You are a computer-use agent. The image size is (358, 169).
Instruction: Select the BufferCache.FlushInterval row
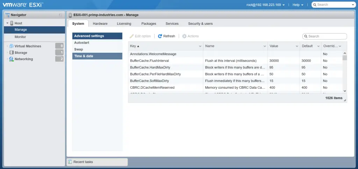(x=236, y=61)
